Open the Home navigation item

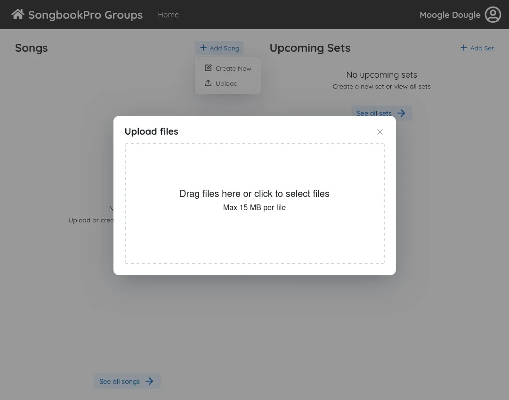168,15
